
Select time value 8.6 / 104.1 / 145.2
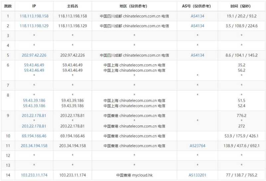point(242,55)
